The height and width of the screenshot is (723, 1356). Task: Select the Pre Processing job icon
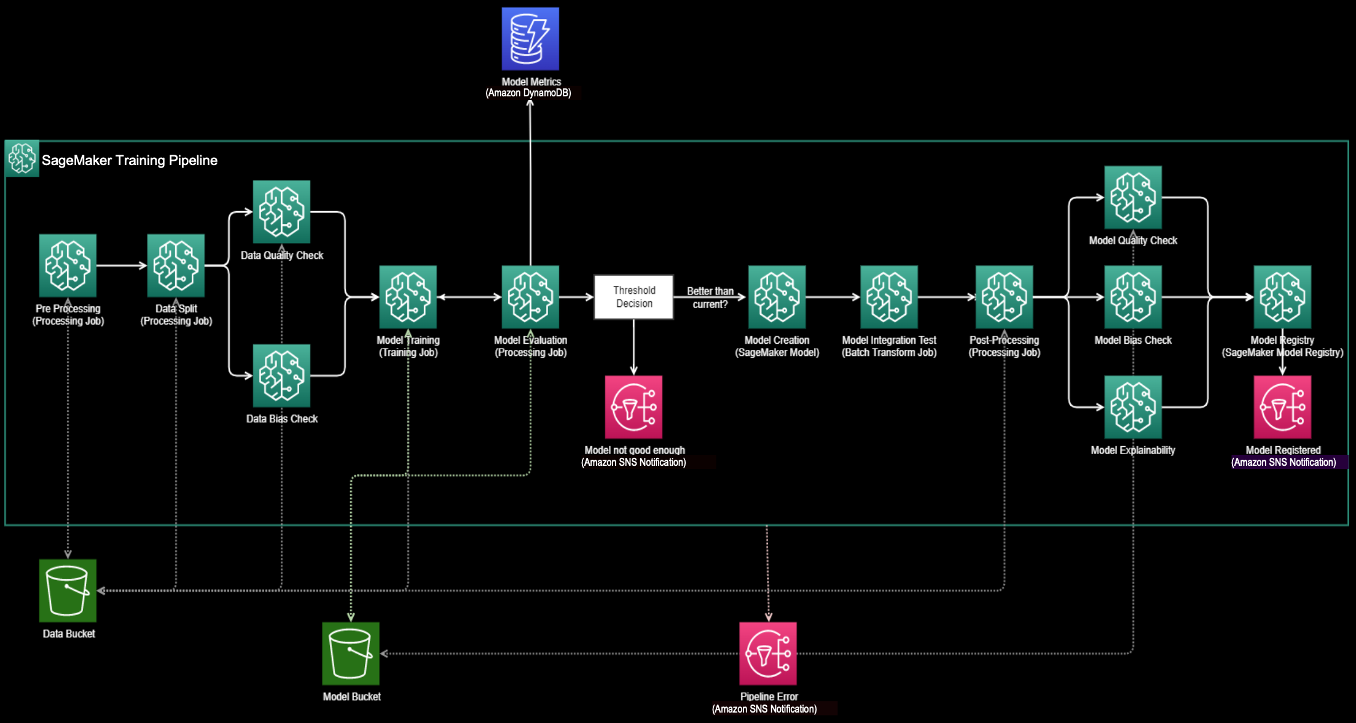(x=68, y=265)
